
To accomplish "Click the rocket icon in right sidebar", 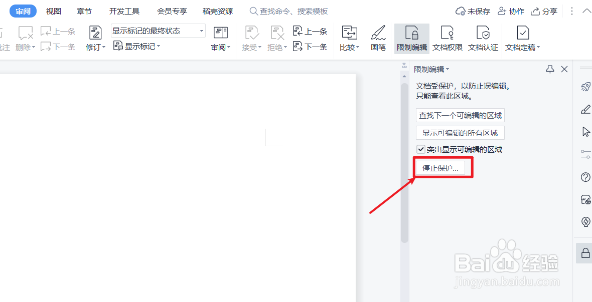I will (x=585, y=87).
